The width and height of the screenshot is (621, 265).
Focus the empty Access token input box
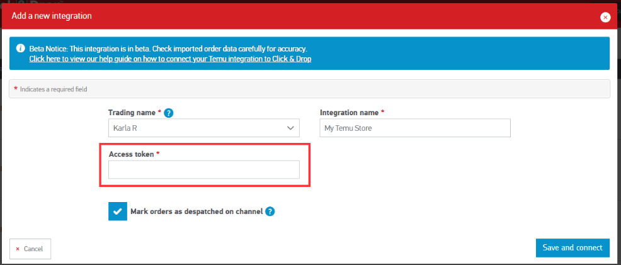click(203, 169)
